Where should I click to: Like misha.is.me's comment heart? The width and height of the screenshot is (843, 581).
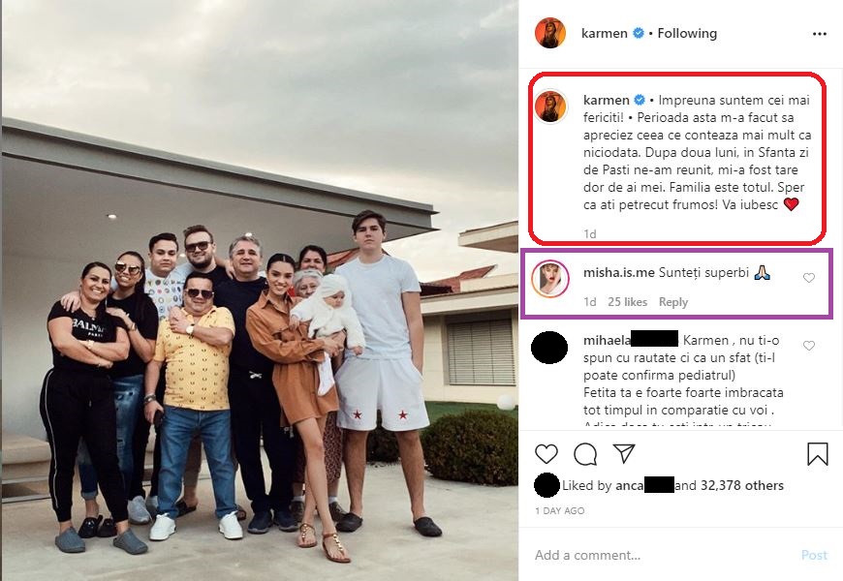(809, 279)
